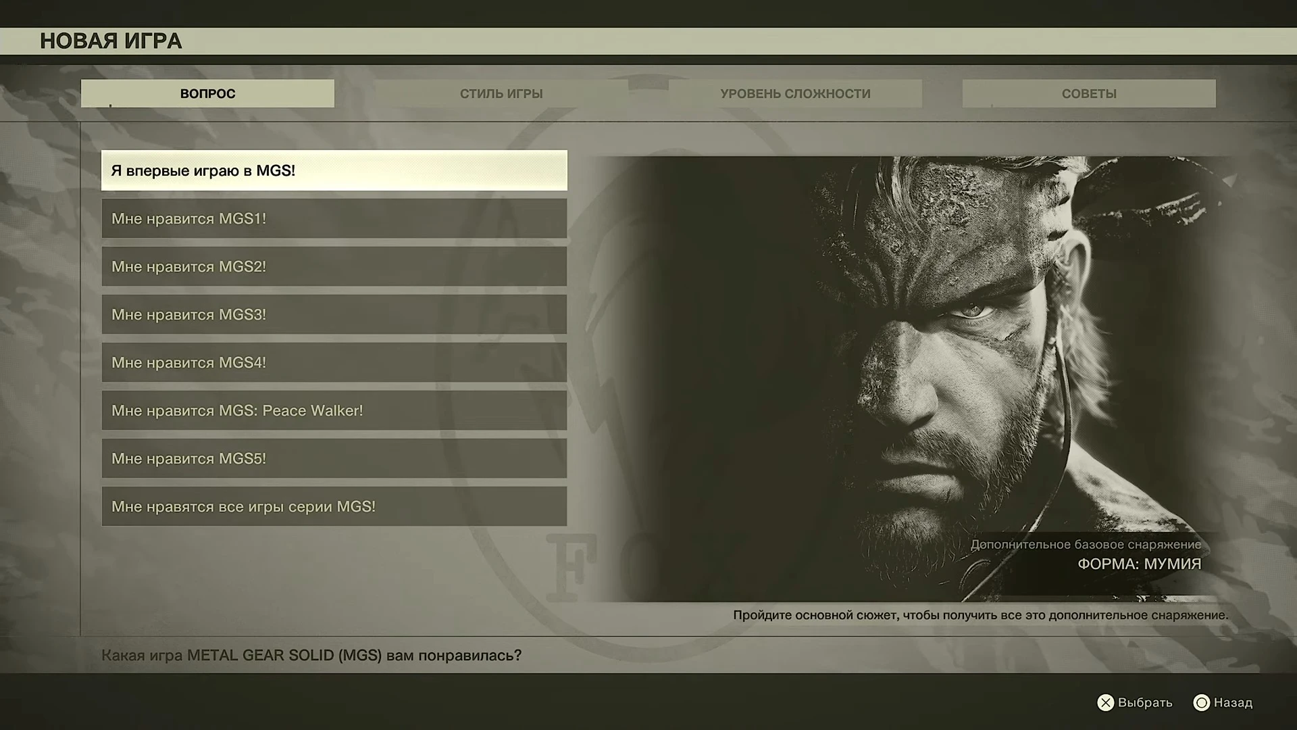
Task: Select the ВОПРОС tab
Action: [207, 93]
